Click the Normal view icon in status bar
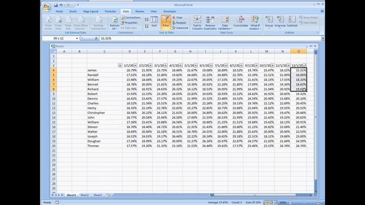This screenshot has width=365, height=205. point(266,203)
